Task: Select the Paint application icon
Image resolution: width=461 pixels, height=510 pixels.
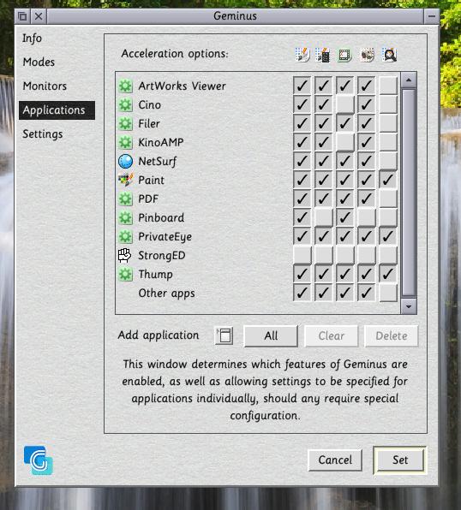Action: pos(125,181)
